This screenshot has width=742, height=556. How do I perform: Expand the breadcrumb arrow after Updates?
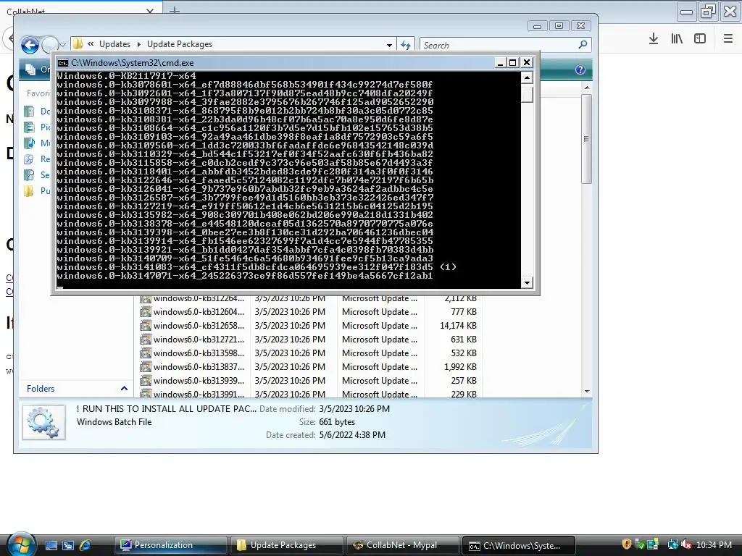coord(138,44)
